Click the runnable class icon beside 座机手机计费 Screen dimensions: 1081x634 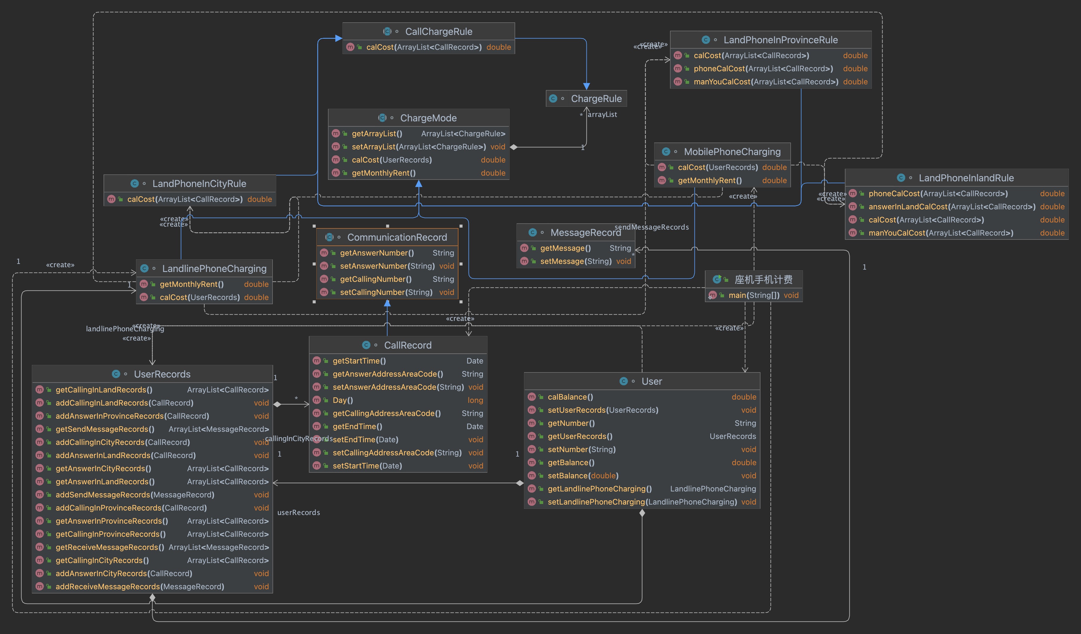tap(716, 279)
